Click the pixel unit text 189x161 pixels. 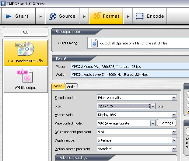coord(161,106)
